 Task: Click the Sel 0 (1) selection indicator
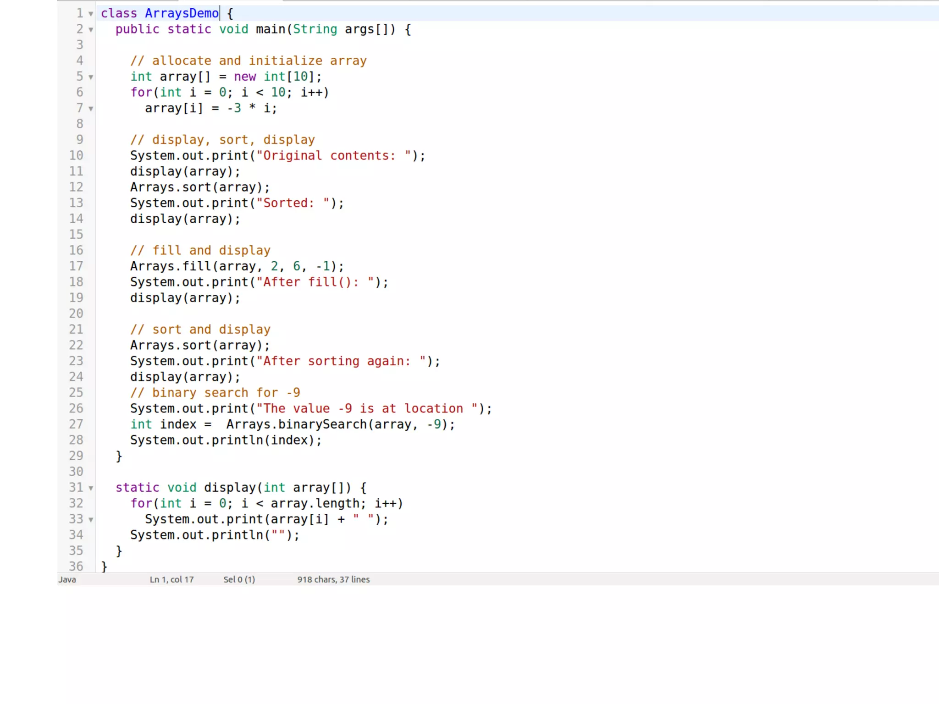tap(239, 579)
